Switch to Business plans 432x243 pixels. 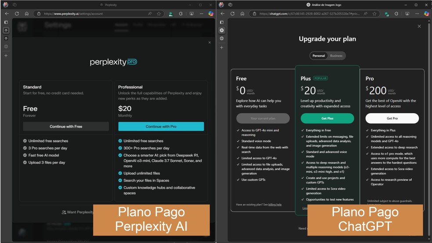(x=336, y=56)
